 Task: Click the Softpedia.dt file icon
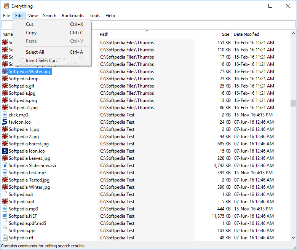(5, 194)
